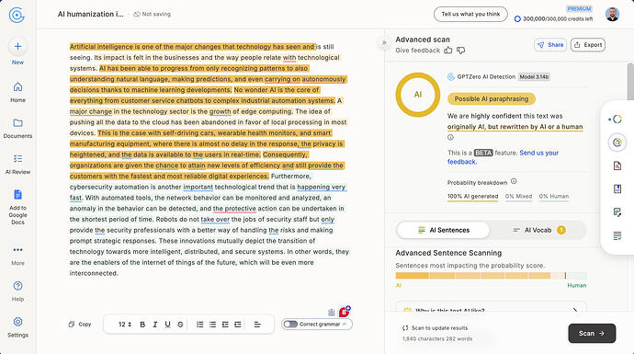The image size is (634, 354).
Task: Toggle the Correct grammar switch
Action: click(x=290, y=324)
